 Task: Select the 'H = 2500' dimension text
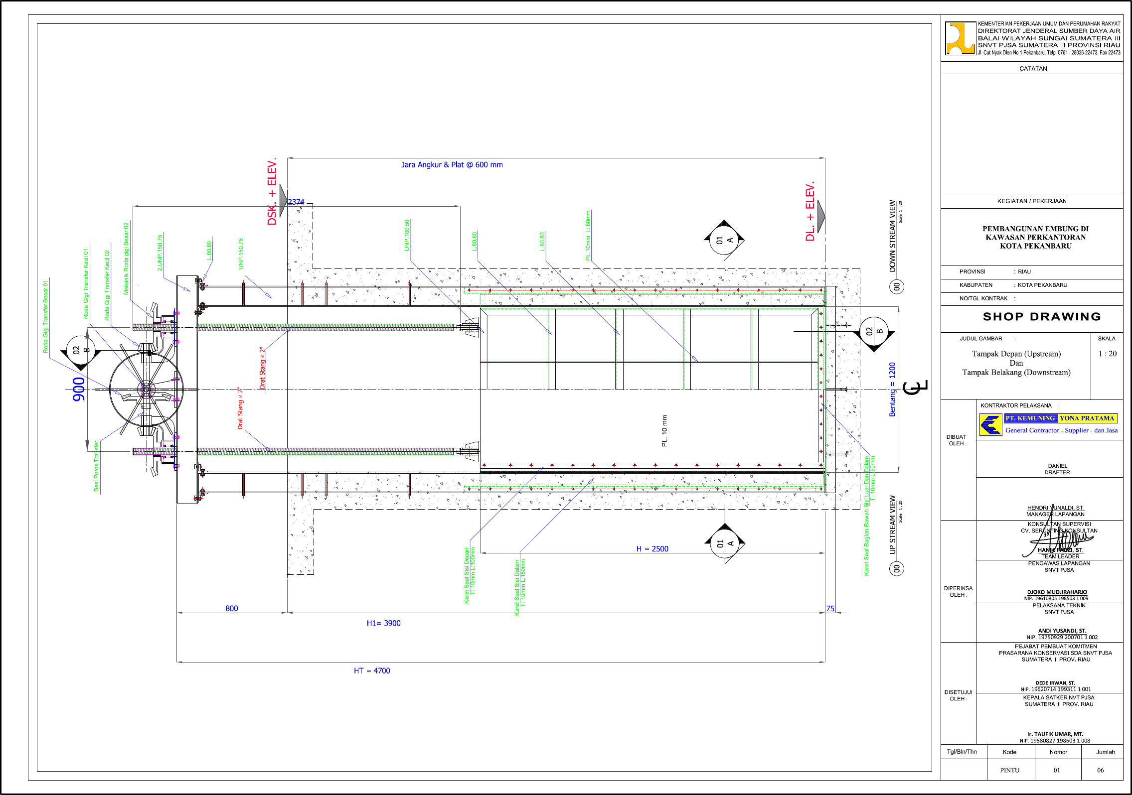click(x=652, y=549)
